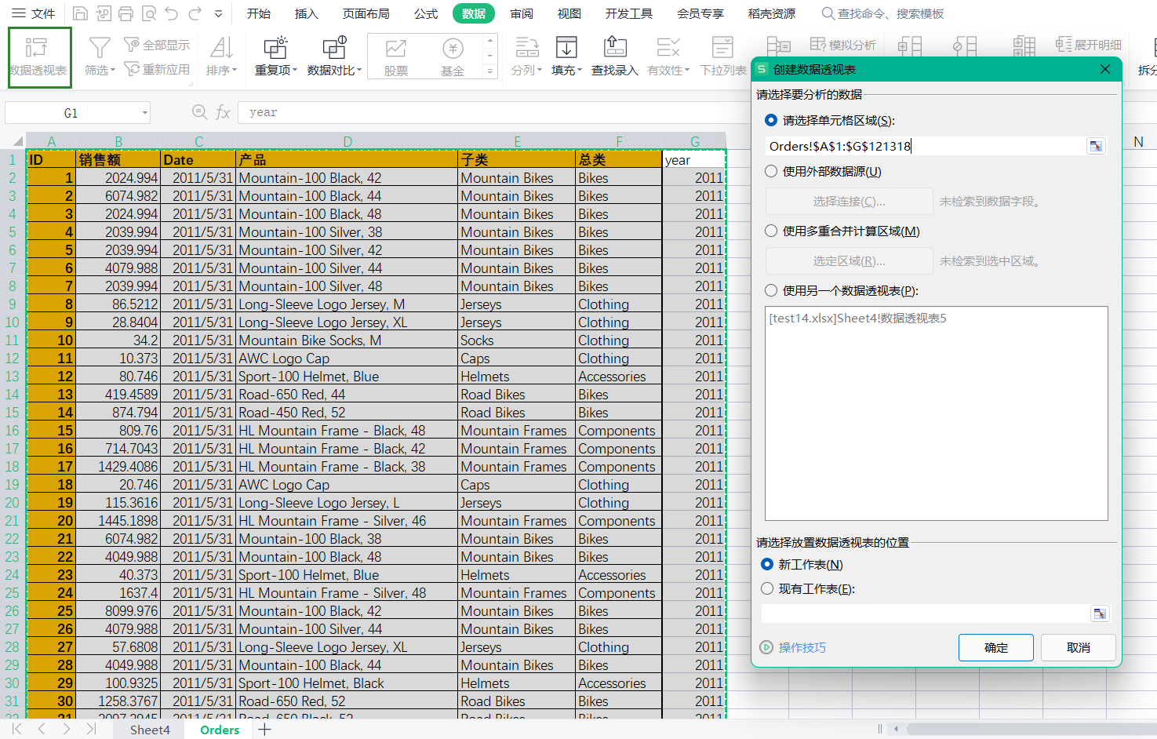Add a new sheet with the plus button

click(x=265, y=730)
